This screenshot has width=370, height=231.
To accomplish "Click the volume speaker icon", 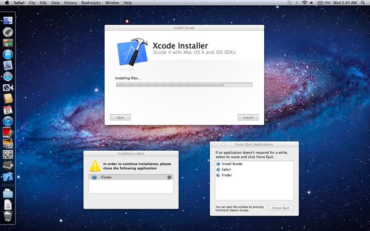I will (312, 3).
